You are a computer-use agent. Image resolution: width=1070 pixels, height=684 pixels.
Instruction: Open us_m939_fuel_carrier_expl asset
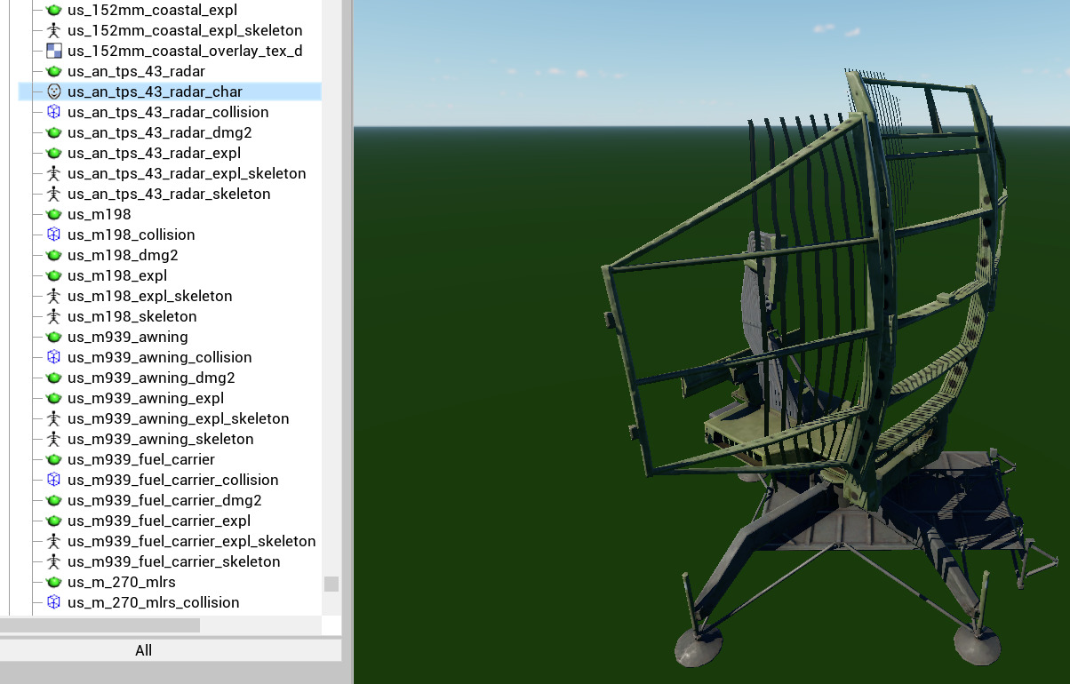click(x=158, y=521)
